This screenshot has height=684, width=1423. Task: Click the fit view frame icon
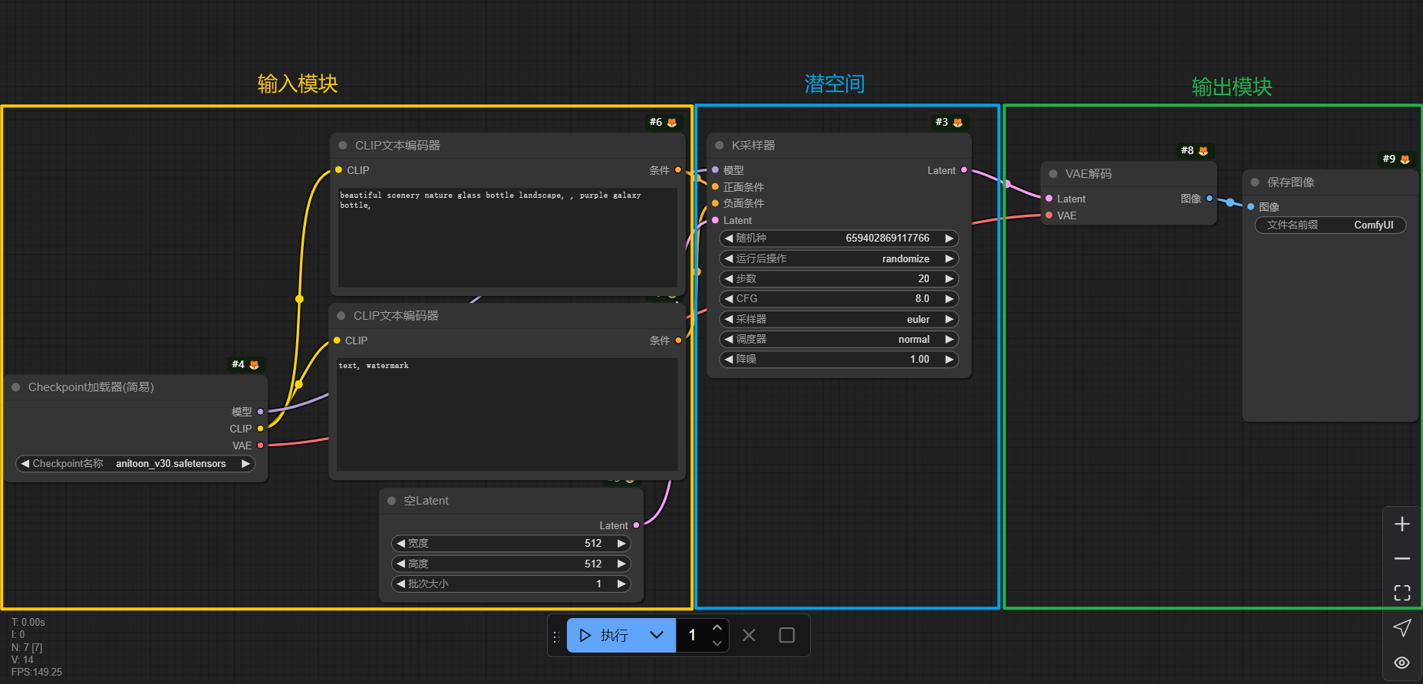(x=1402, y=593)
